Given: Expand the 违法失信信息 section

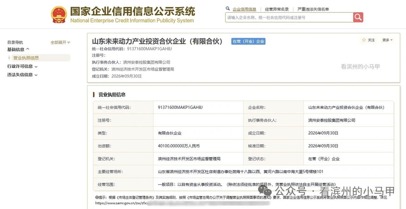Looking at the screenshot, I should [x=22, y=75].
